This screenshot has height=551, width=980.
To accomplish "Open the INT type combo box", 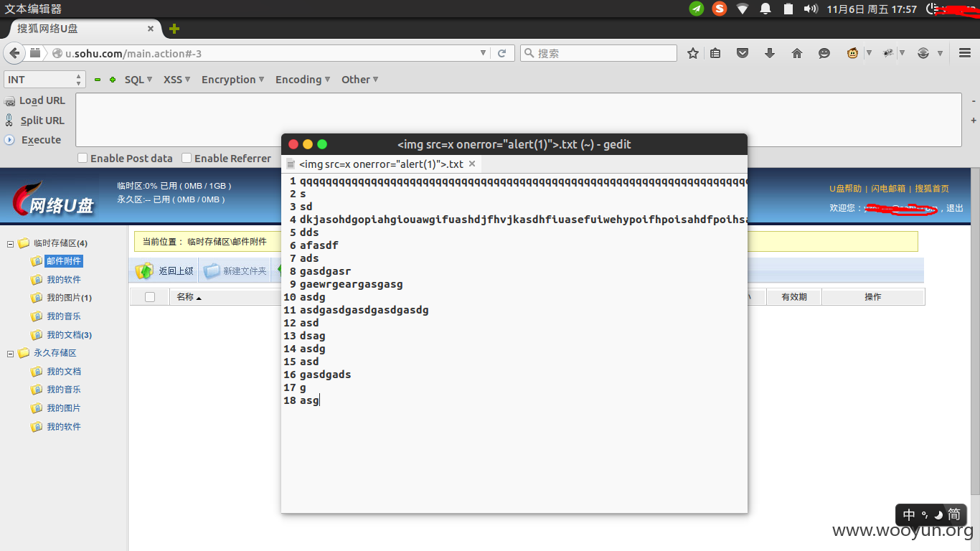I will 44,80.
